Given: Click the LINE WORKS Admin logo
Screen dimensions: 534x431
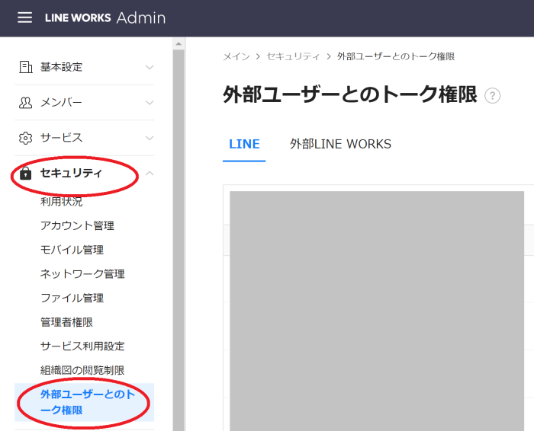Looking at the screenshot, I should pos(105,18).
